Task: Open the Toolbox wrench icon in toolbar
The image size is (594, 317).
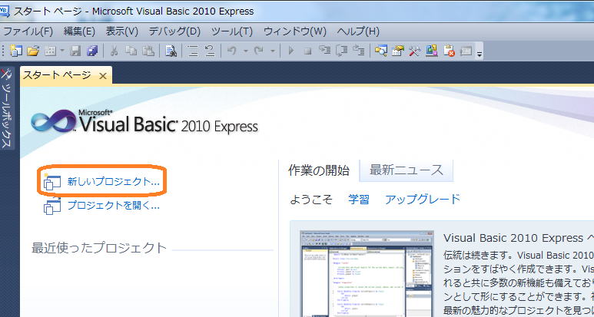Action: (415, 51)
